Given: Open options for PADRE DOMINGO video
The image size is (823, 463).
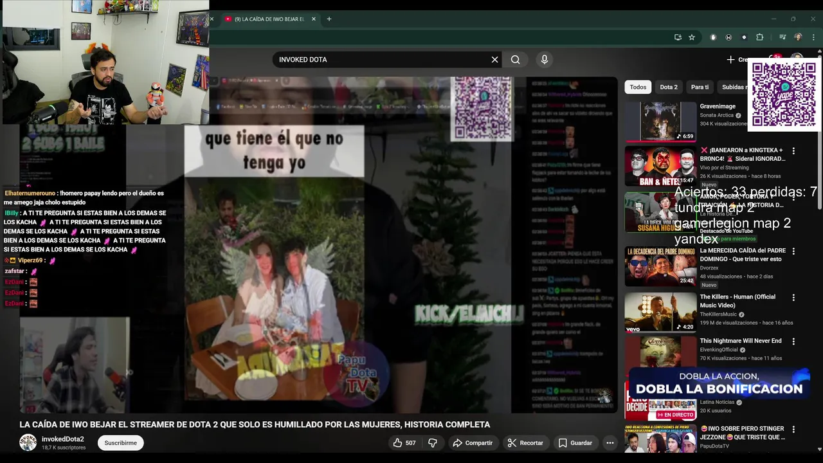Looking at the screenshot, I should [x=793, y=251].
